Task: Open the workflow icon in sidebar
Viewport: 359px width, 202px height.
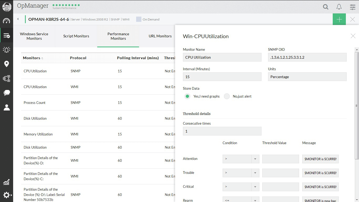Action: pos(7,78)
